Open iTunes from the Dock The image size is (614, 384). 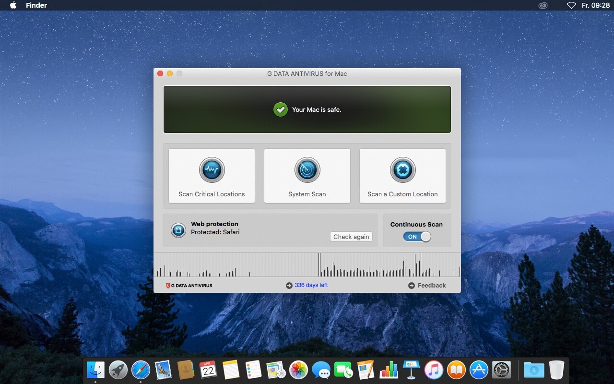[x=434, y=370]
